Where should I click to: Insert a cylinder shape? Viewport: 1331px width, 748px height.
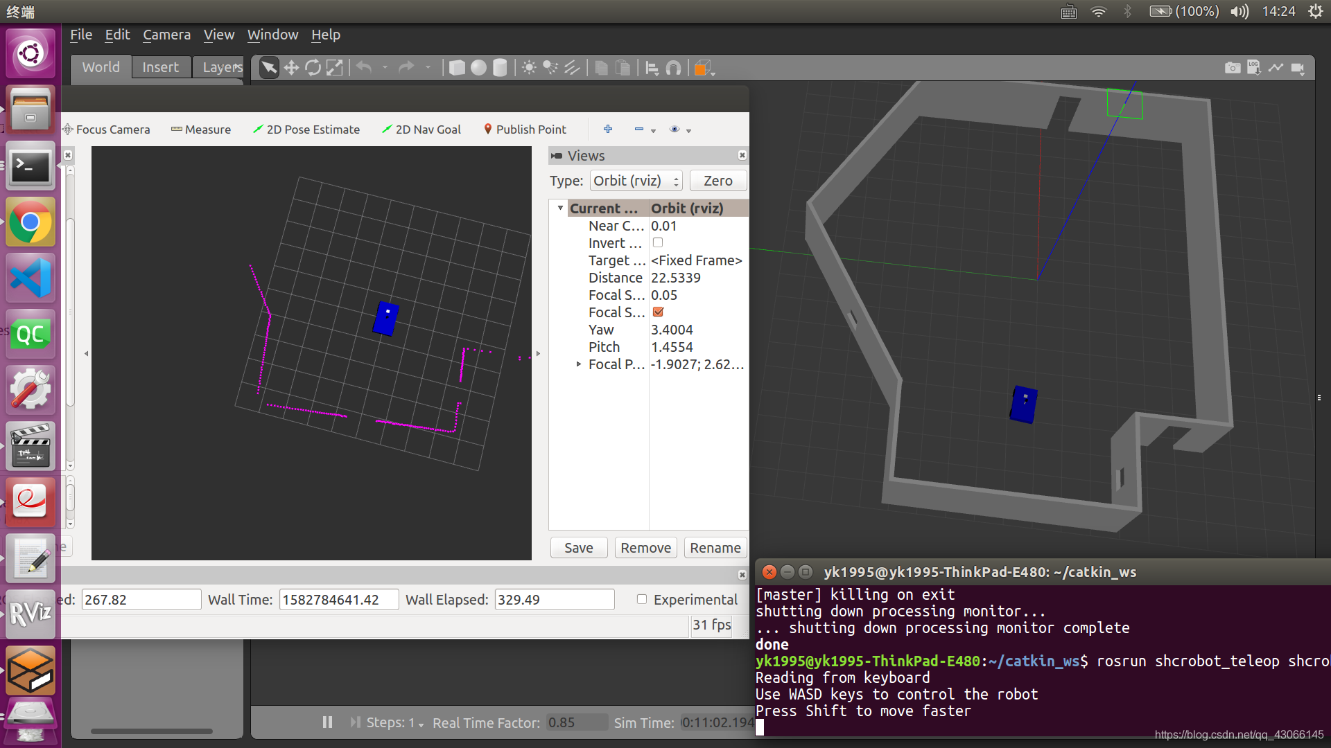tap(500, 67)
